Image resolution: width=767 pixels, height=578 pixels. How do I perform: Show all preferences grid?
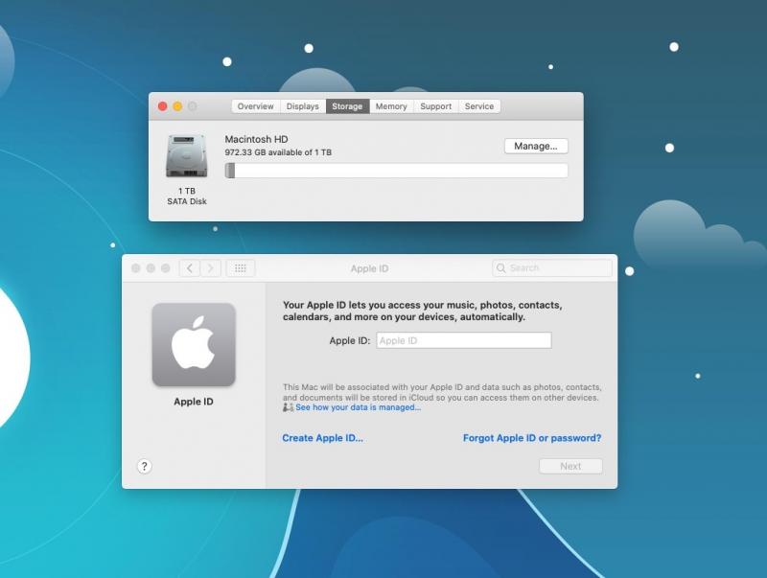coord(241,268)
